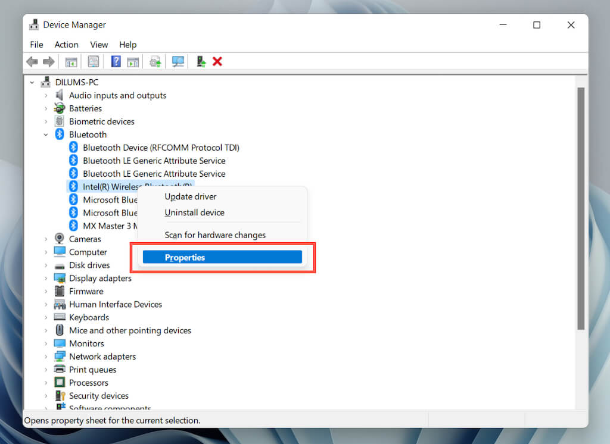This screenshot has width=610, height=444.
Task: Minimize the Device Manager window
Action: [503, 25]
